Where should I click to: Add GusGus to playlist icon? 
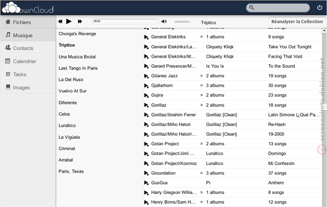coord(147,183)
